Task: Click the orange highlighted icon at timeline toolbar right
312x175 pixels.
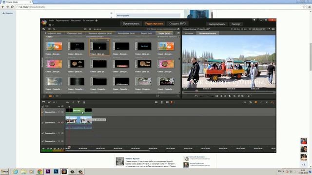Action: (x=256, y=102)
